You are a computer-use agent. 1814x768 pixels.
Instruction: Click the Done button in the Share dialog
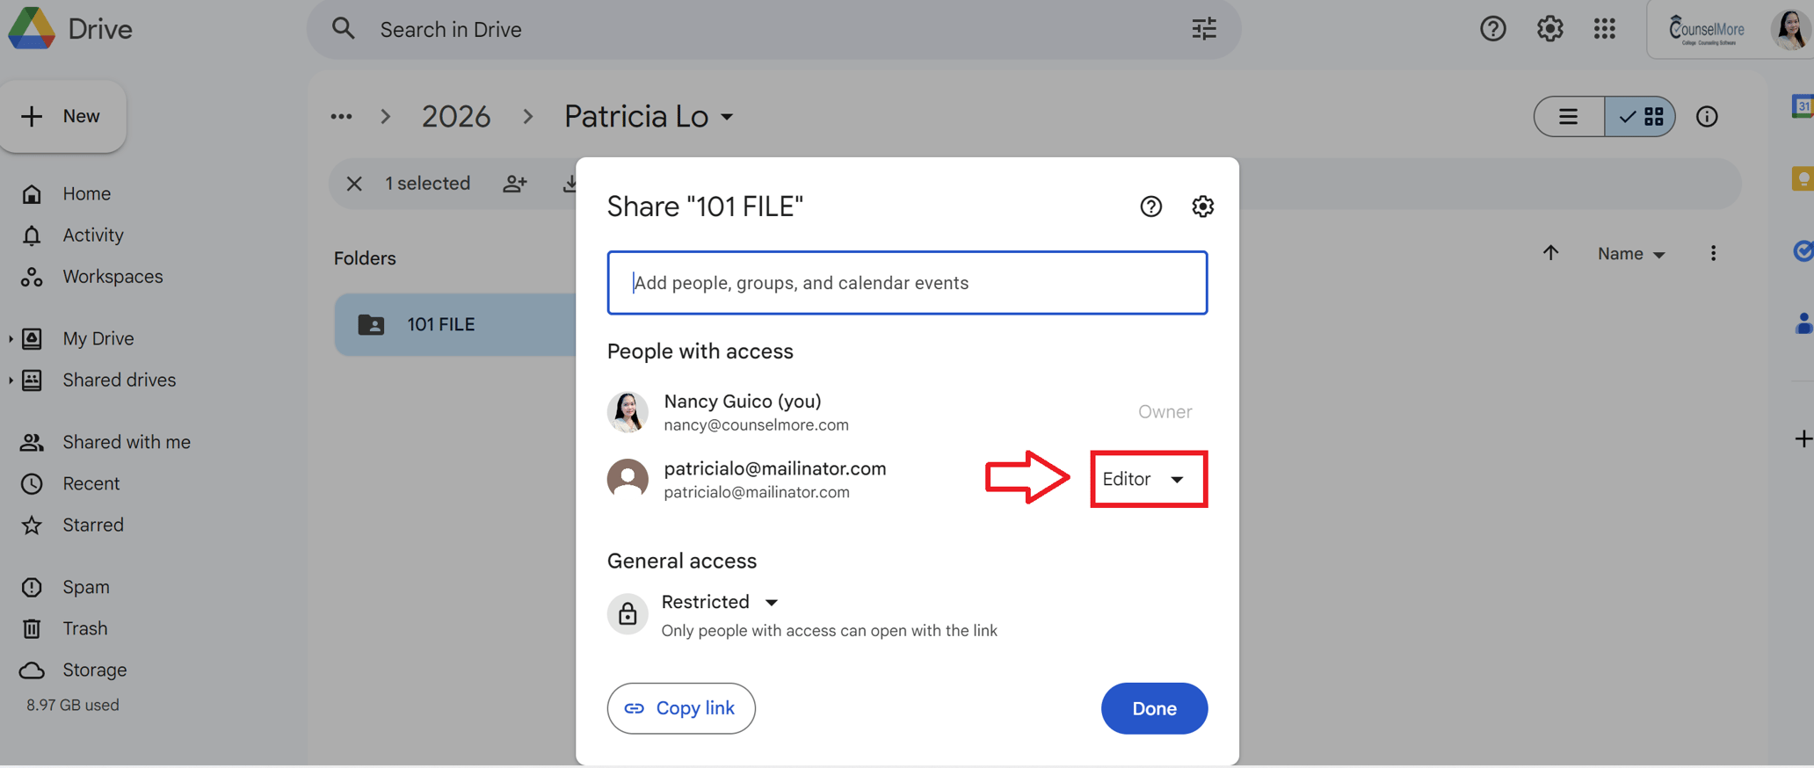[x=1154, y=708]
